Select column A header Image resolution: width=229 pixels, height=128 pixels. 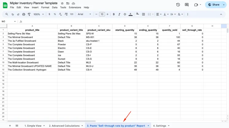point(32,26)
